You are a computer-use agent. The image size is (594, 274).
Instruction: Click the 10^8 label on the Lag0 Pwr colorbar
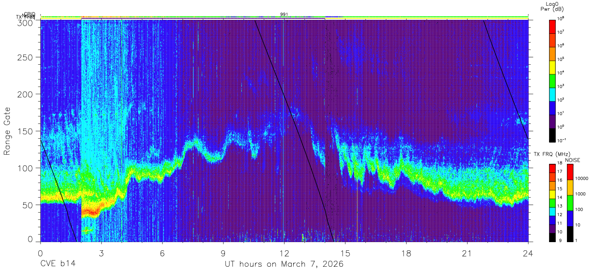(x=560, y=19)
